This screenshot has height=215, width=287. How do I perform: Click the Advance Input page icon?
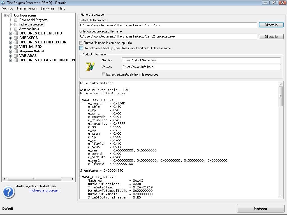[x=16, y=29]
